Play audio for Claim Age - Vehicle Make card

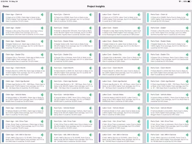pyautogui.click(x=42, y=95)
